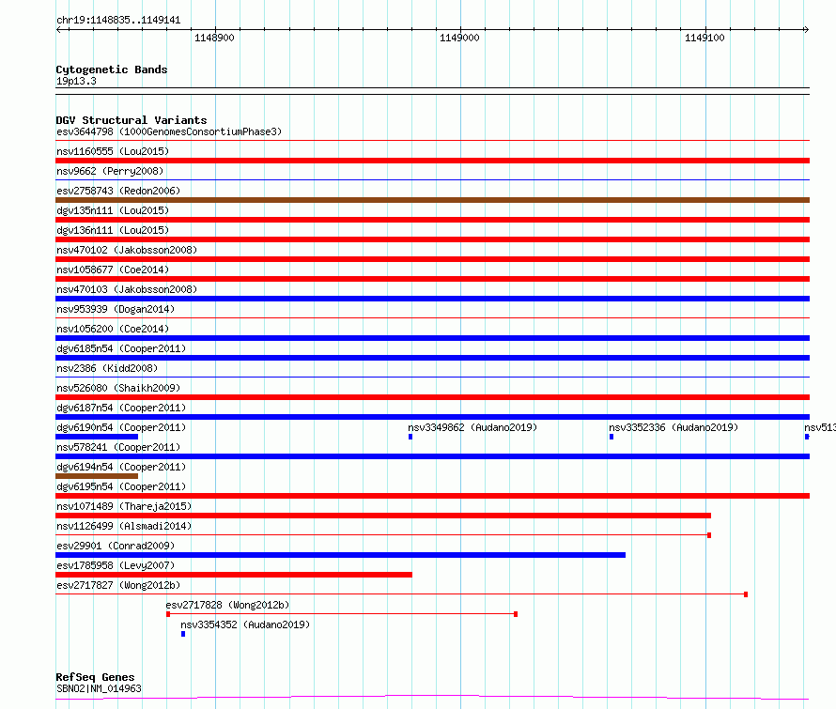Screen dimensions: 836x709
Task: Select the dgv135n111 (Lou2015) label
Action: click(x=113, y=210)
